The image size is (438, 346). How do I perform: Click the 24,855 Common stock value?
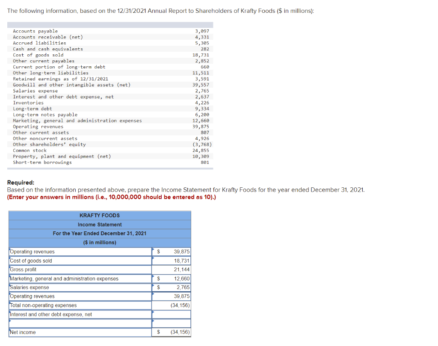pyautogui.click(x=201, y=150)
